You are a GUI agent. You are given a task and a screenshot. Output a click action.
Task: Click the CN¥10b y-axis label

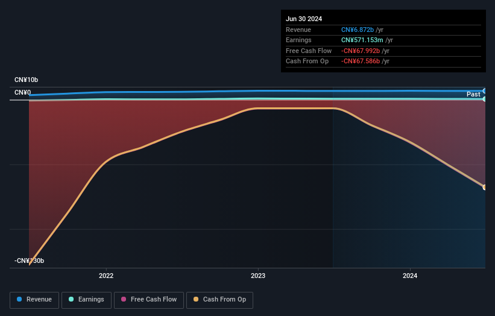26,80
